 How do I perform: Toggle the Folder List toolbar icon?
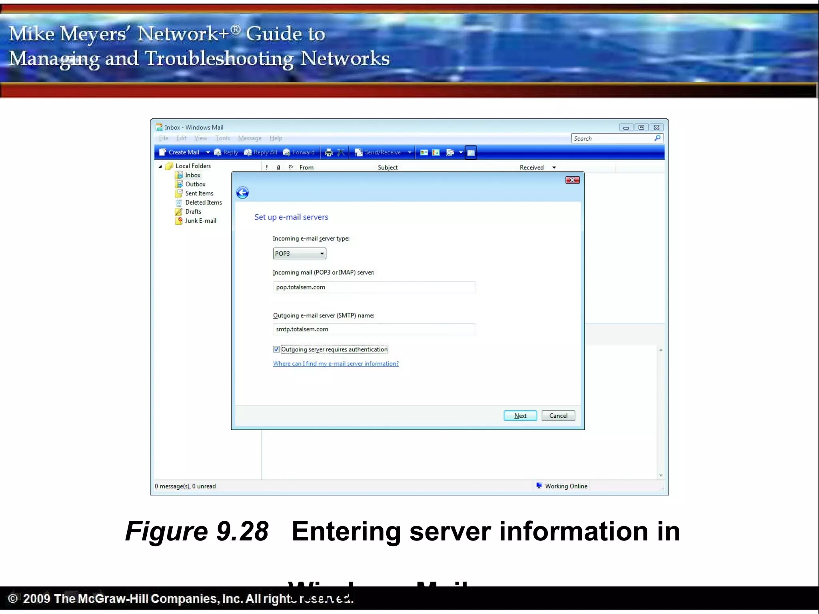click(471, 152)
